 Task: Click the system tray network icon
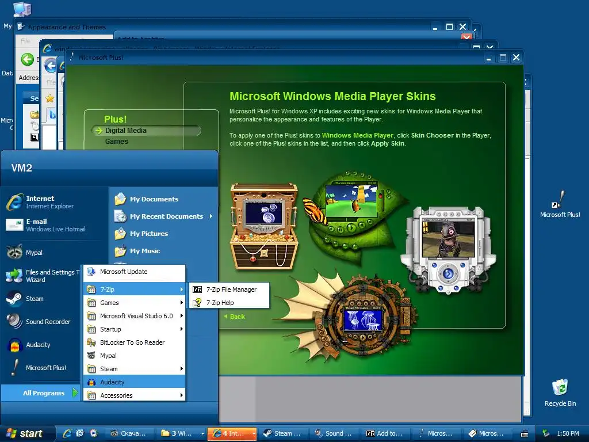(546, 433)
